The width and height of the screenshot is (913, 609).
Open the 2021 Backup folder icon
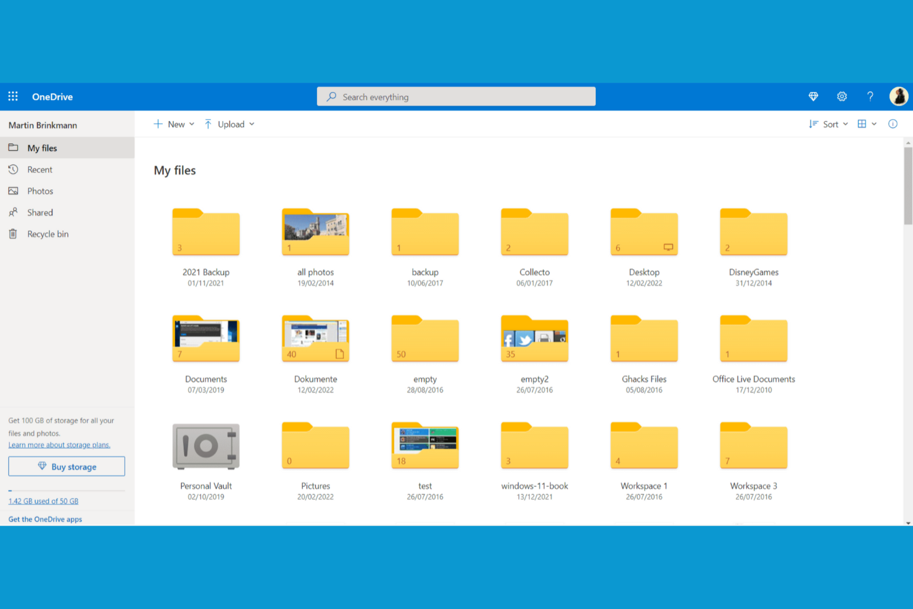coord(206,232)
